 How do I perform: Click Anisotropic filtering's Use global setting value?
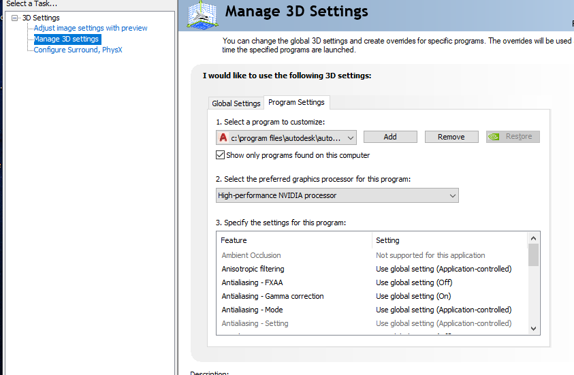click(444, 269)
